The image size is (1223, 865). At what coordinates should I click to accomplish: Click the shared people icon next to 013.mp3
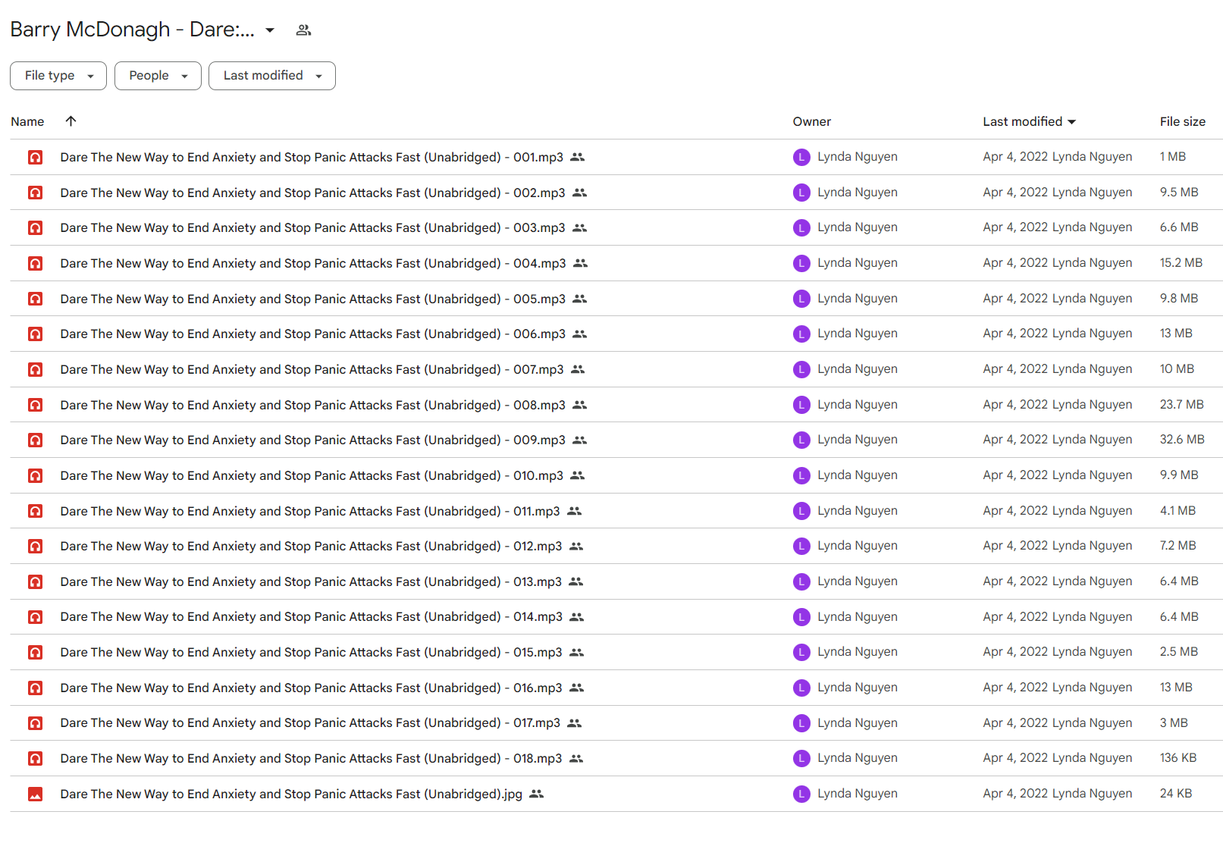[x=576, y=581]
